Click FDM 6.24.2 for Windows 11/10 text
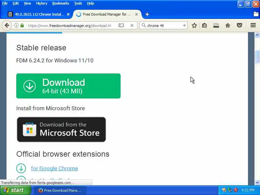 55,60
